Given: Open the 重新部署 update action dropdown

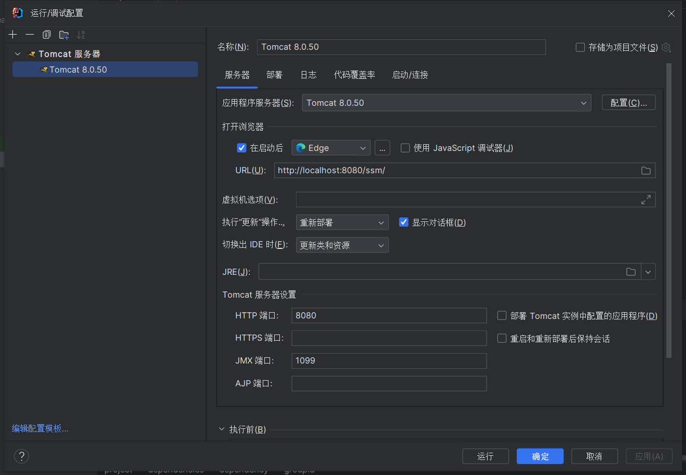Looking at the screenshot, I should (342, 222).
